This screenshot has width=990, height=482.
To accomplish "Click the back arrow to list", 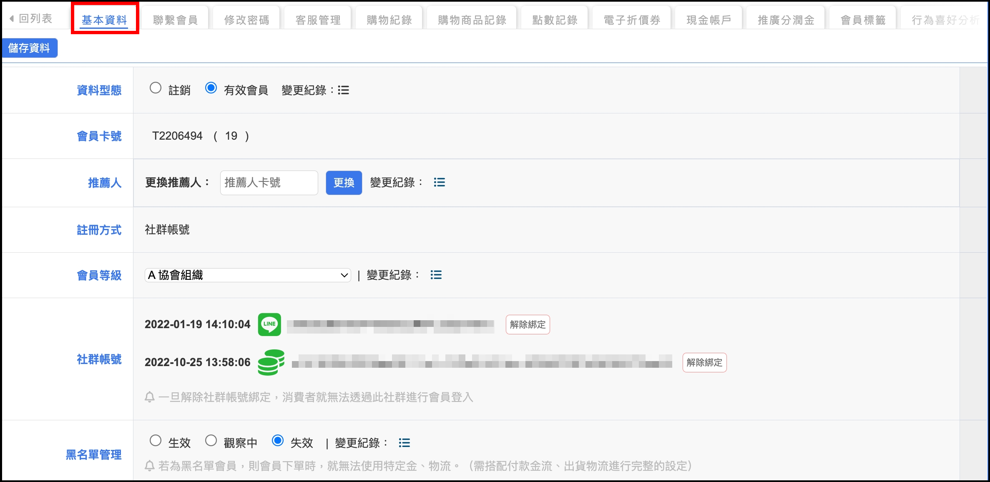I will point(12,19).
